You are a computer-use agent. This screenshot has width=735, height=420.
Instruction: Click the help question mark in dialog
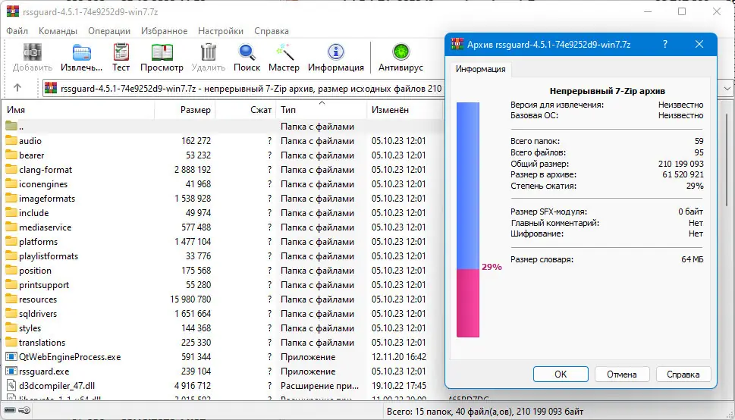[x=664, y=45]
